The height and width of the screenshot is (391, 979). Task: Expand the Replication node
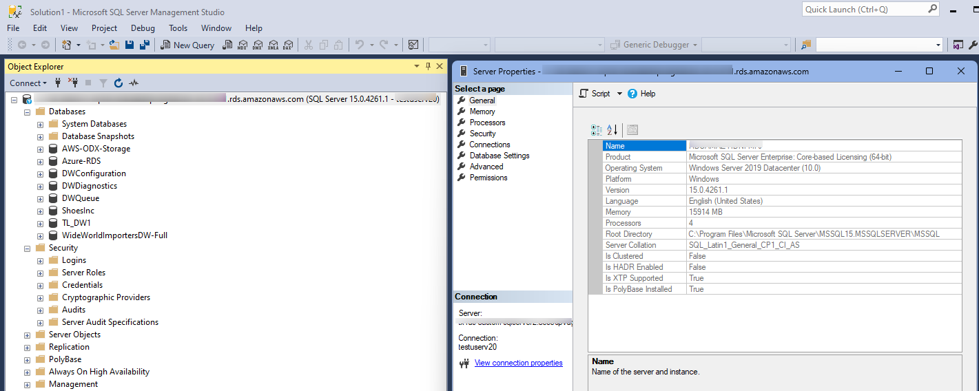(x=27, y=347)
